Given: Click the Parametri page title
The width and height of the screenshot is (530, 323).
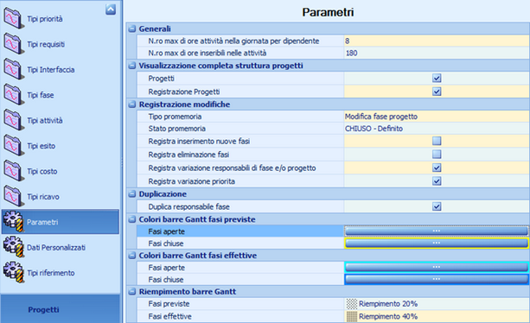Looking at the screenshot, I should [328, 12].
